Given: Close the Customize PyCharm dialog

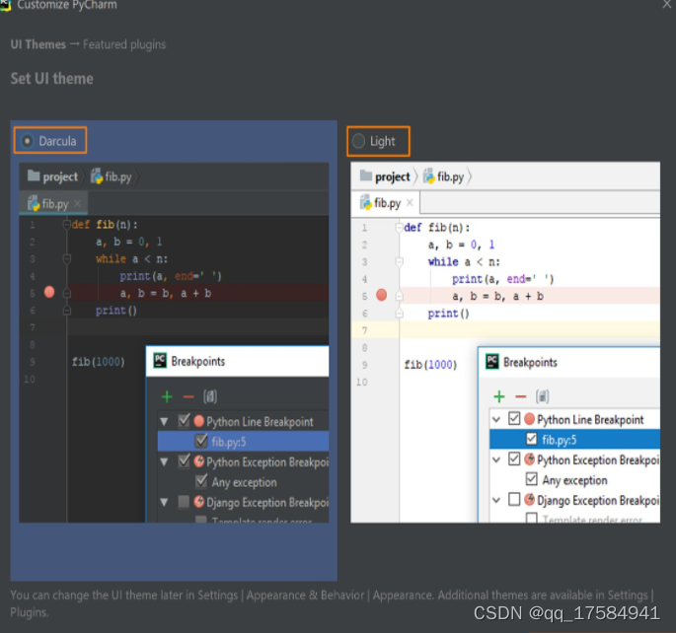Looking at the screenshot, I should (667, 4).
